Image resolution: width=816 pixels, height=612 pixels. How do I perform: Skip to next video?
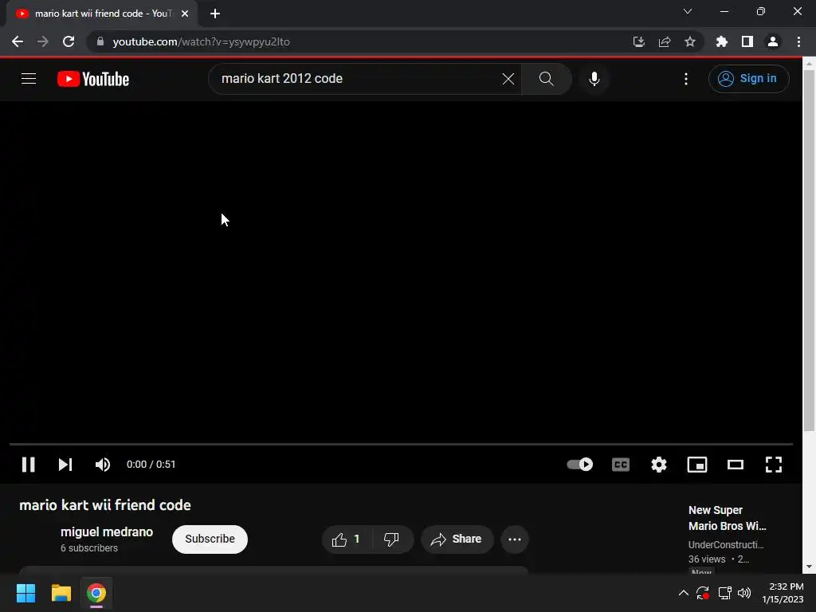(x=65, y=465)
